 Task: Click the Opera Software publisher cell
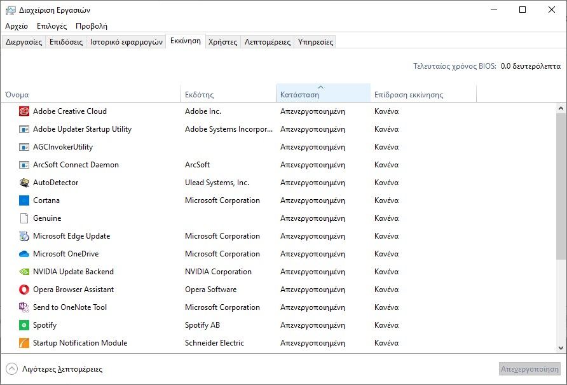tap(211, 290)
